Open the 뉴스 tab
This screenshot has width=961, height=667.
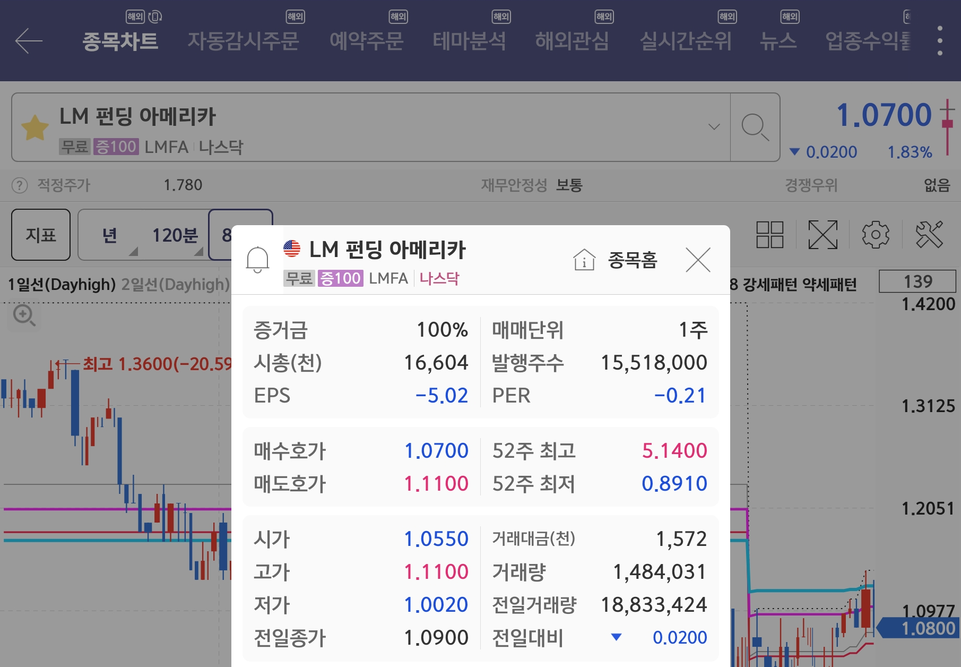(778, 41)
